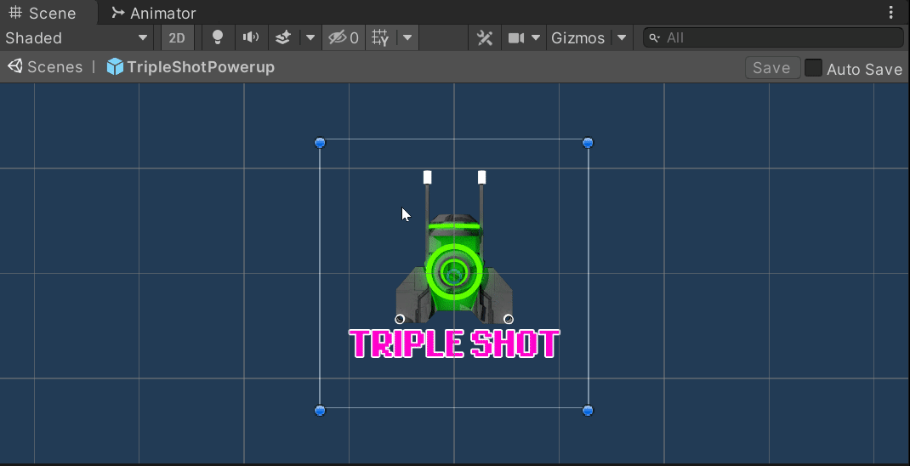Open the Shaded draw mode dropdown
This screenshot has height=466, width=910.
pyautogui.click(x=77, y=37)
